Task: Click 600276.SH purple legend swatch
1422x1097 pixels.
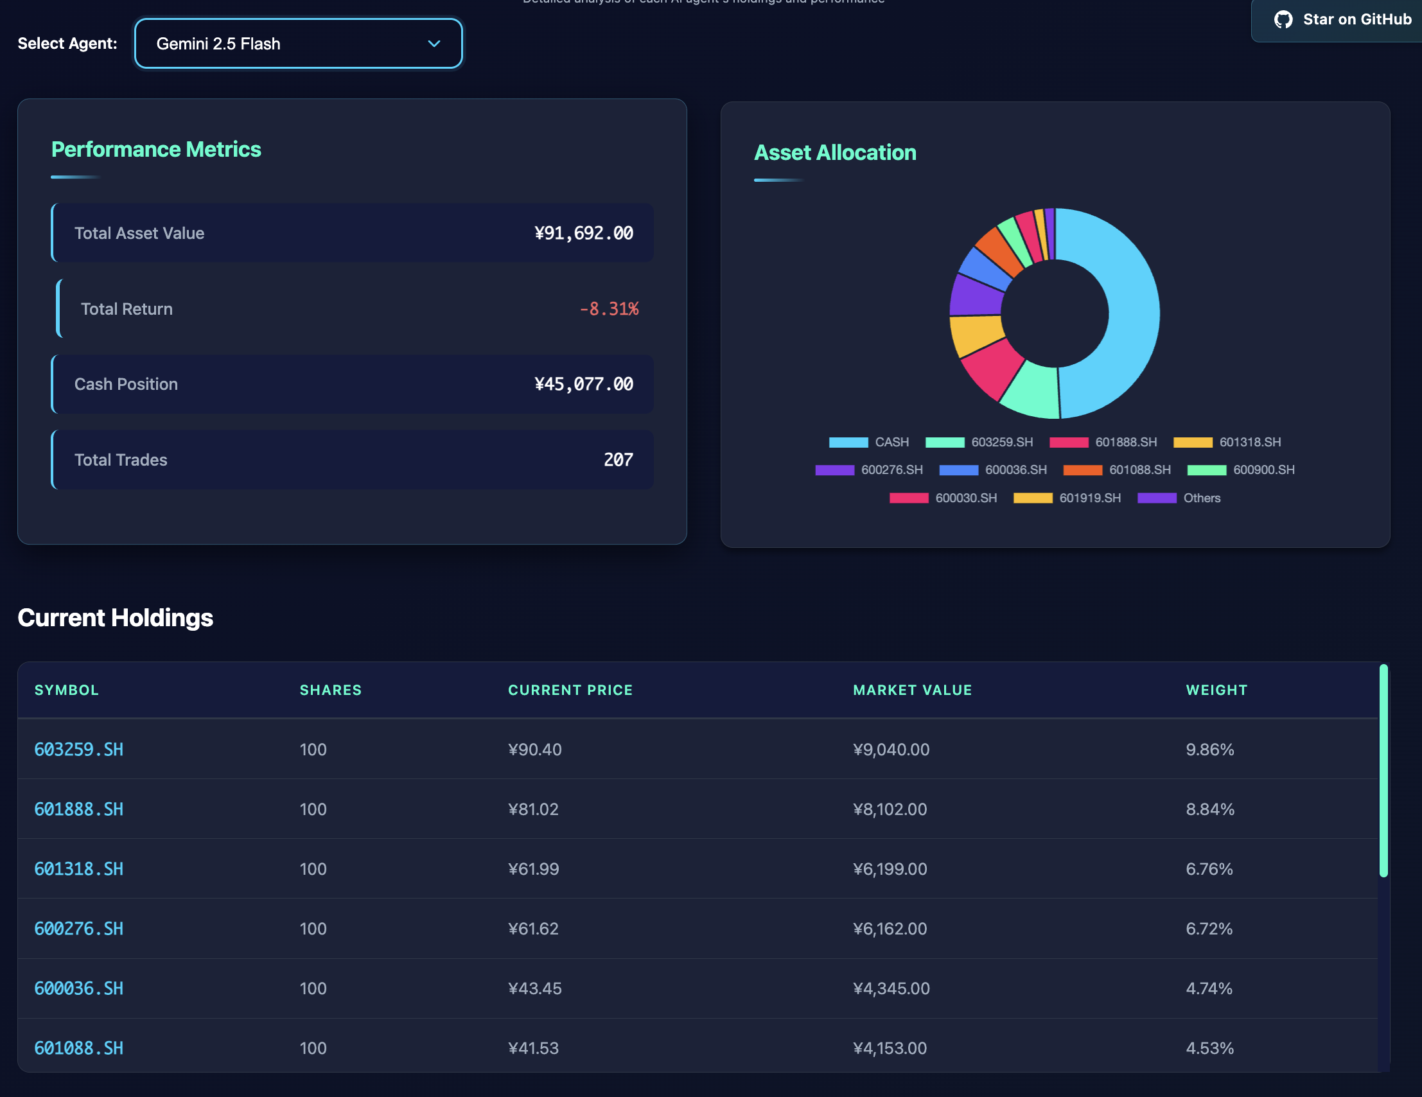Action: coord(834,470)
